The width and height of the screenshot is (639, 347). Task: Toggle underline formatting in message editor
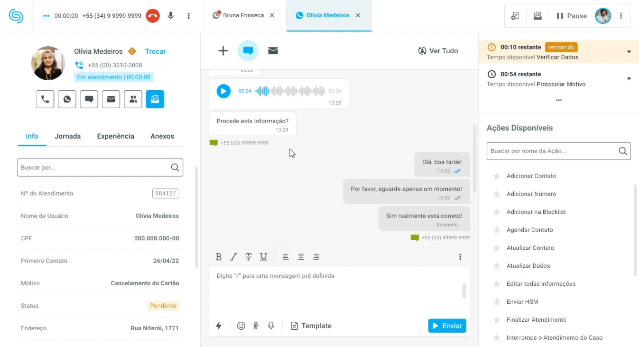[263, 257]
